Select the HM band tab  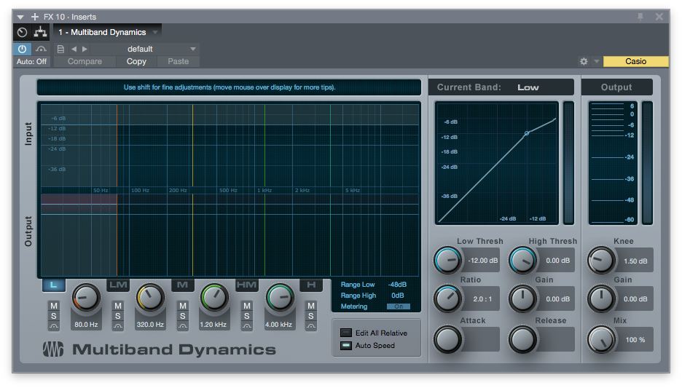[246, 285]
